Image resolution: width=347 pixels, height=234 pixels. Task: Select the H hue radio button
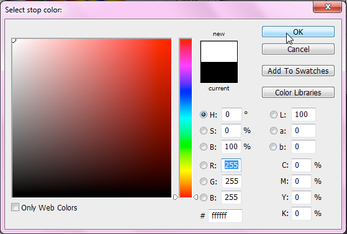click(204, 115)
